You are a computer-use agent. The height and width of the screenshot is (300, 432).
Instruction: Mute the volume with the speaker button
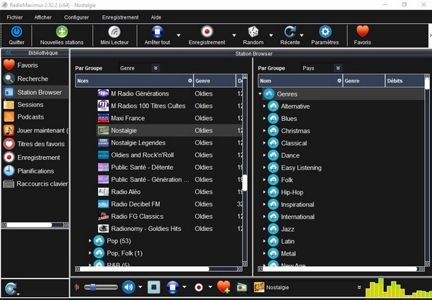[x=129, y=287]
